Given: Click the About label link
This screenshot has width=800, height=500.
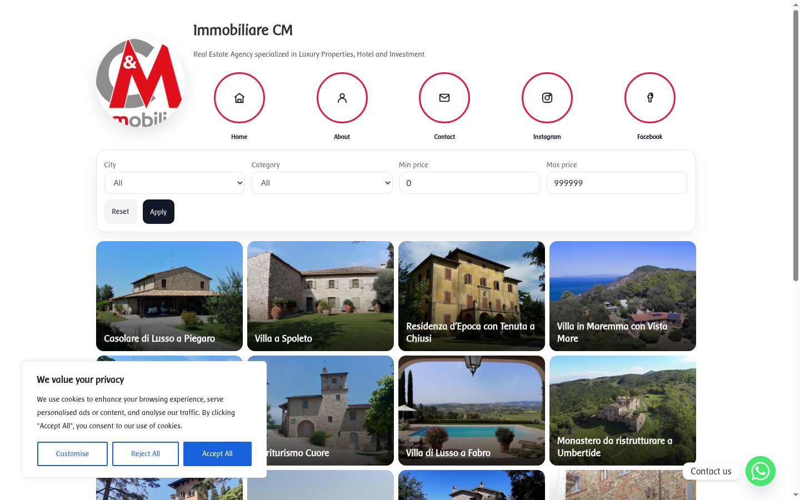Looking at the screenshot, I should [x=342, y=137].
